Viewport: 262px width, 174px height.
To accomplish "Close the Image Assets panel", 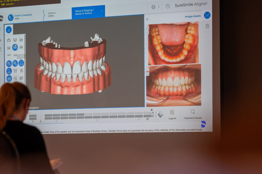I will click(147, 19).
